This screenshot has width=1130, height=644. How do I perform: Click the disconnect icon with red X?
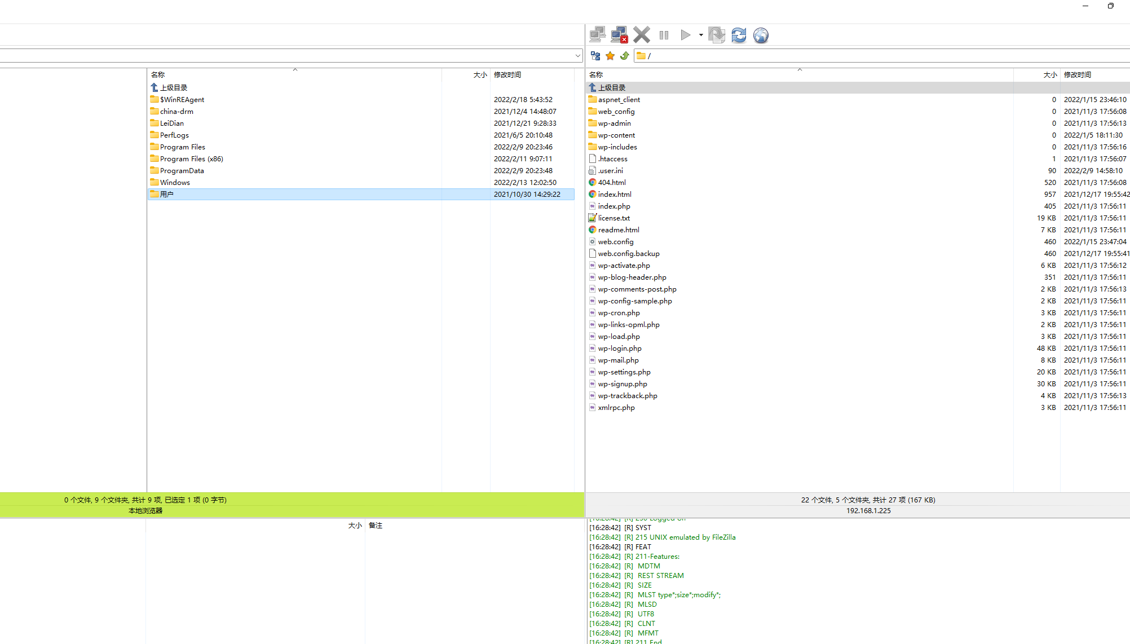[620, 35]
